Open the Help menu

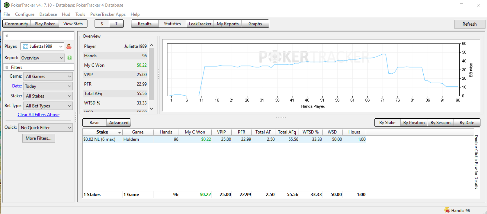tap(135, 14)
